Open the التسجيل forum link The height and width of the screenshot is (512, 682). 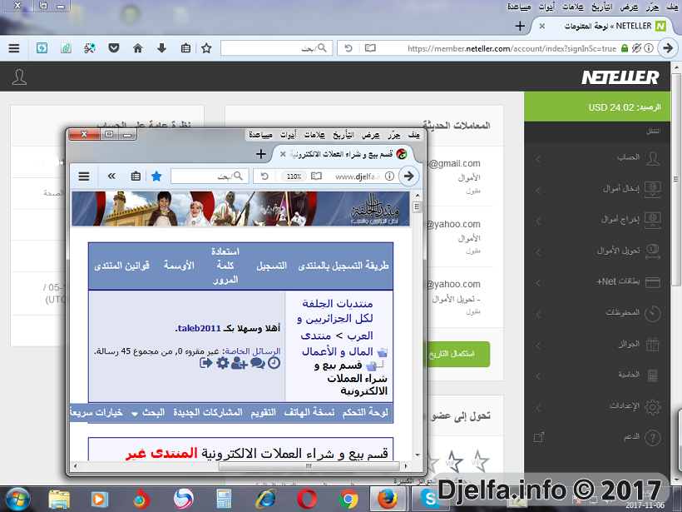(x=271, y=266)
